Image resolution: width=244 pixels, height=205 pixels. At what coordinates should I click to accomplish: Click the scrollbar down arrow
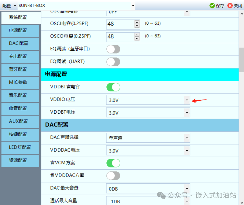[x=242, y=203]
